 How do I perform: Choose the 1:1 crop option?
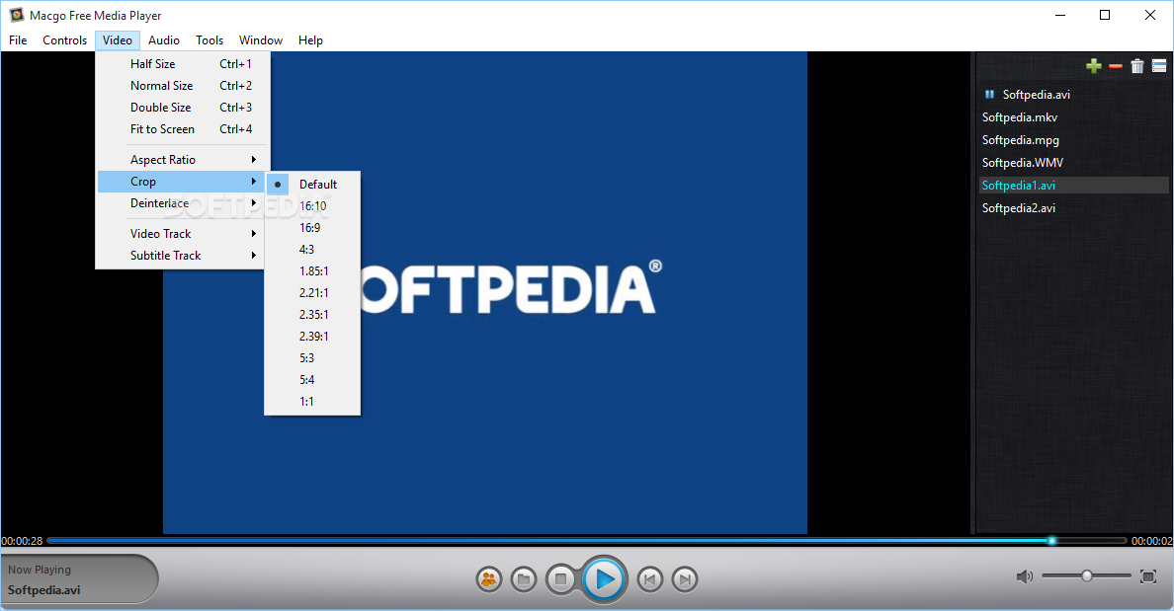pyautogui.click(x=313, y=401)
